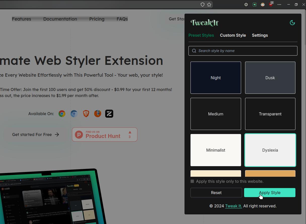Enable 'Apply this style only to this website'
Viewport: 306px width, 224px height.
point(192,181)
